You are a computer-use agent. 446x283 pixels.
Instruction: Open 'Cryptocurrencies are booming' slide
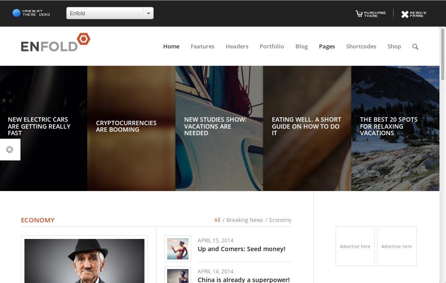131,129
